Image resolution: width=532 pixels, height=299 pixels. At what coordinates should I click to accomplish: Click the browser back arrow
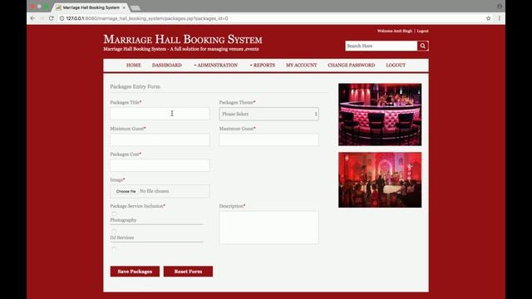(x=32, y=18)
